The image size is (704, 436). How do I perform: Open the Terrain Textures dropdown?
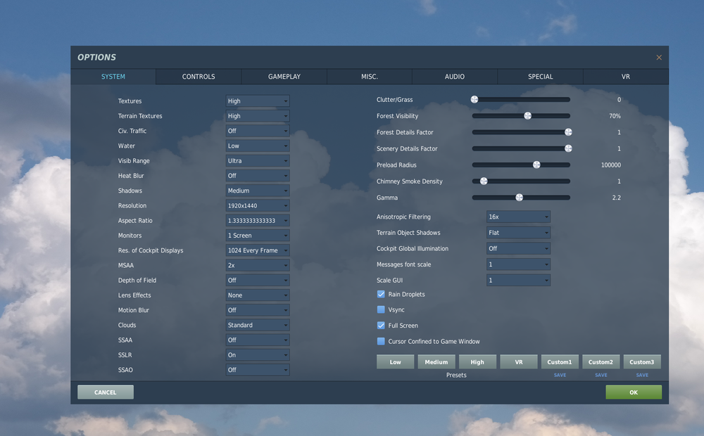pos(257,116)
